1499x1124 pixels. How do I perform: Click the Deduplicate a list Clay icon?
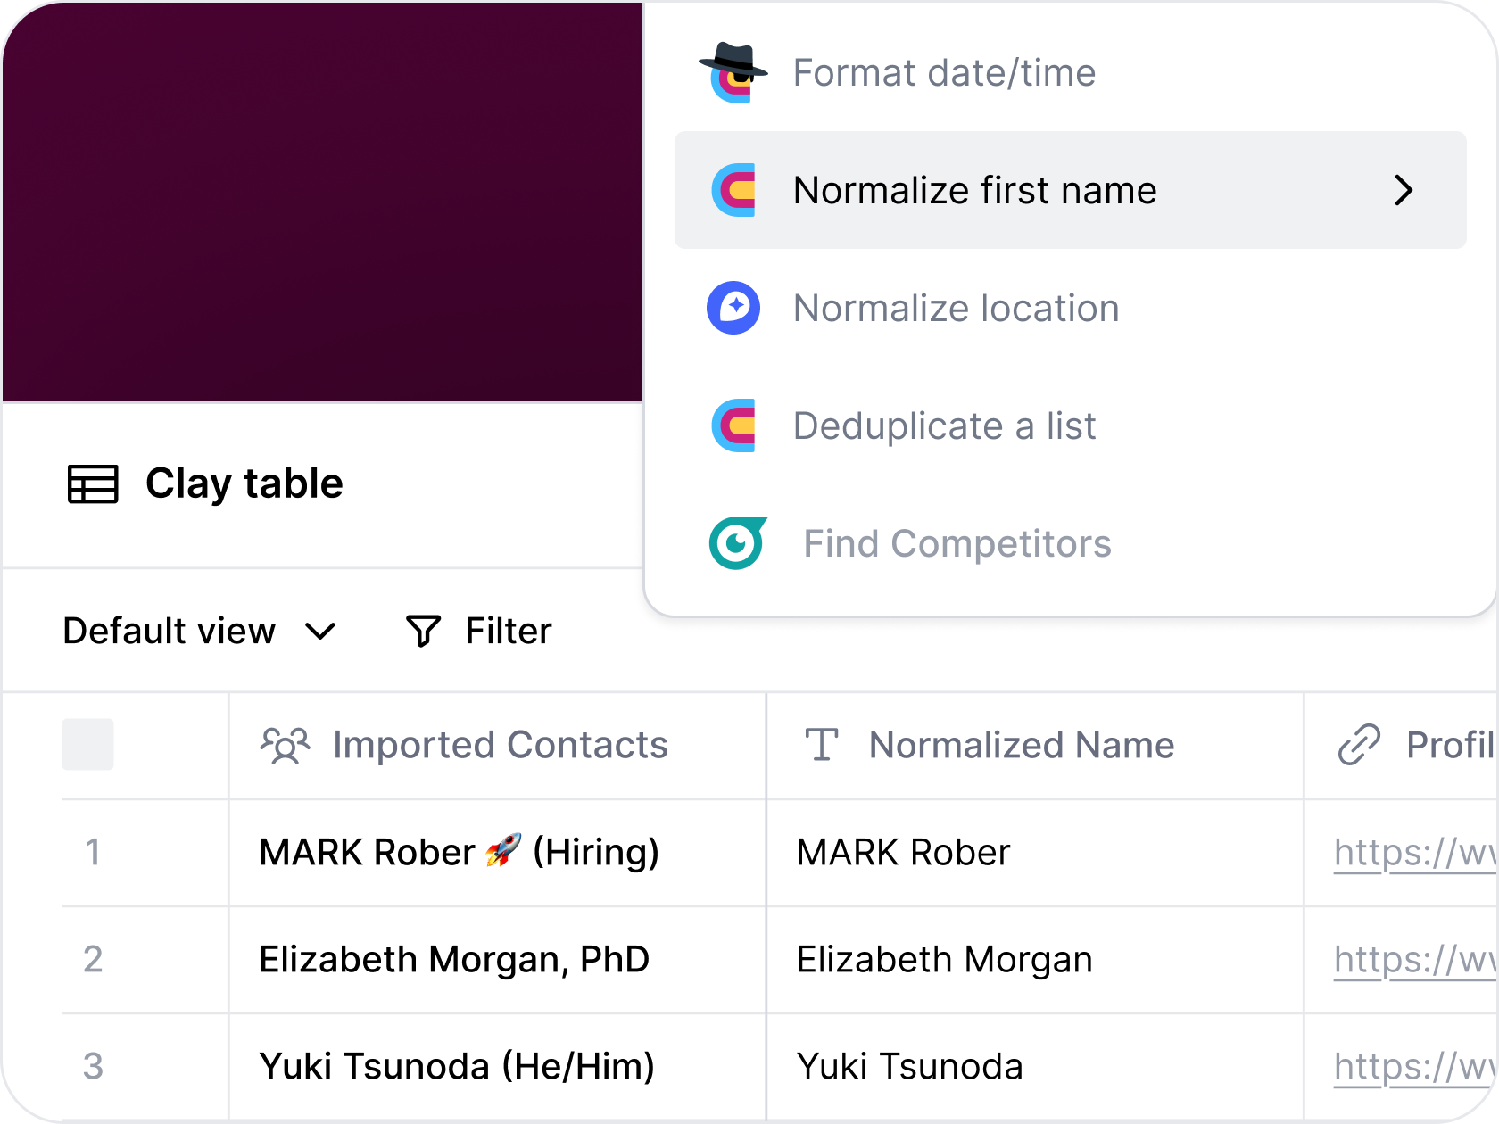coord(733,426)
